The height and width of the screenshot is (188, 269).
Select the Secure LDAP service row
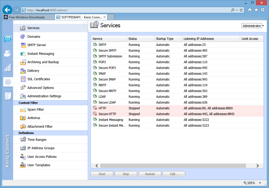(x=177, y=102)
